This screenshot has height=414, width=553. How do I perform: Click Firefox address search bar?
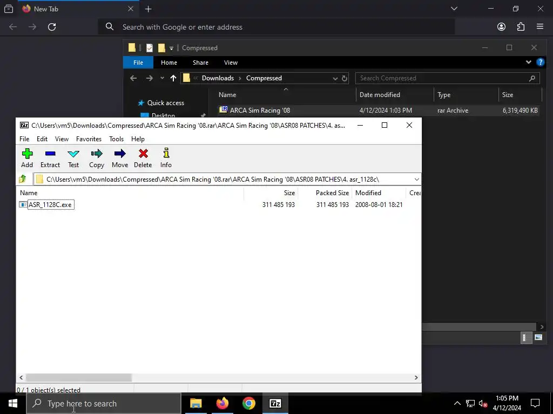[x=276, y=27]
